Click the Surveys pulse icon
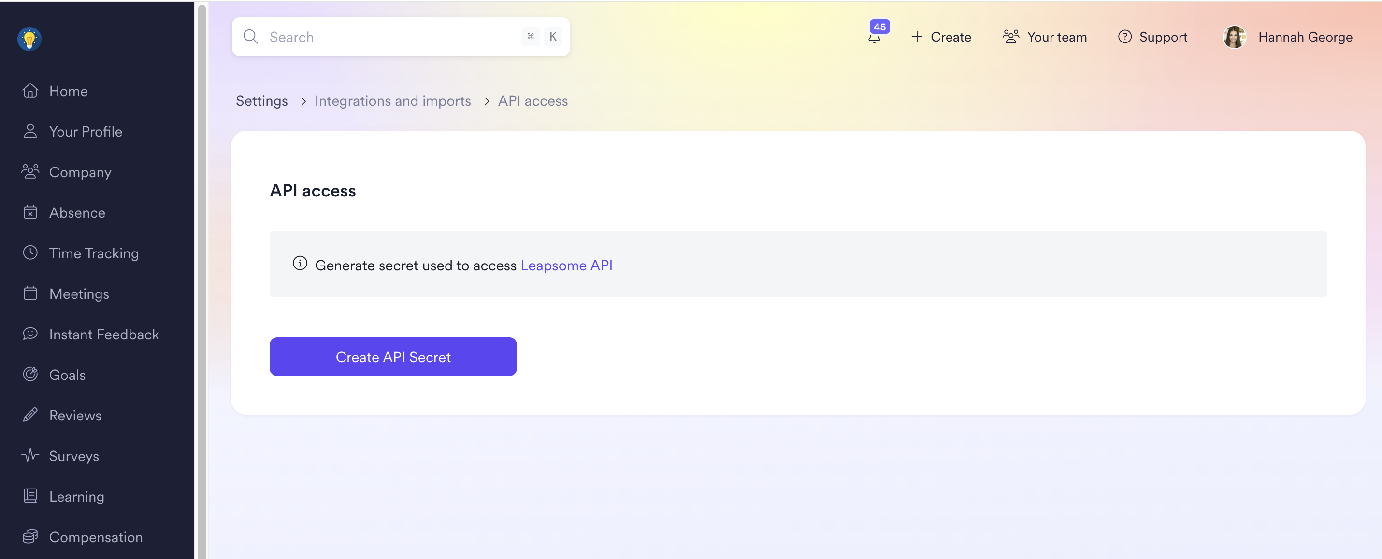1382x559 pixels. [30, 455]
